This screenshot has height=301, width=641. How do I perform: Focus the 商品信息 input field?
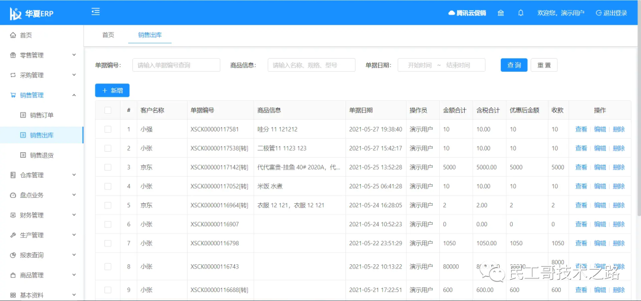[x=312, y=65]
